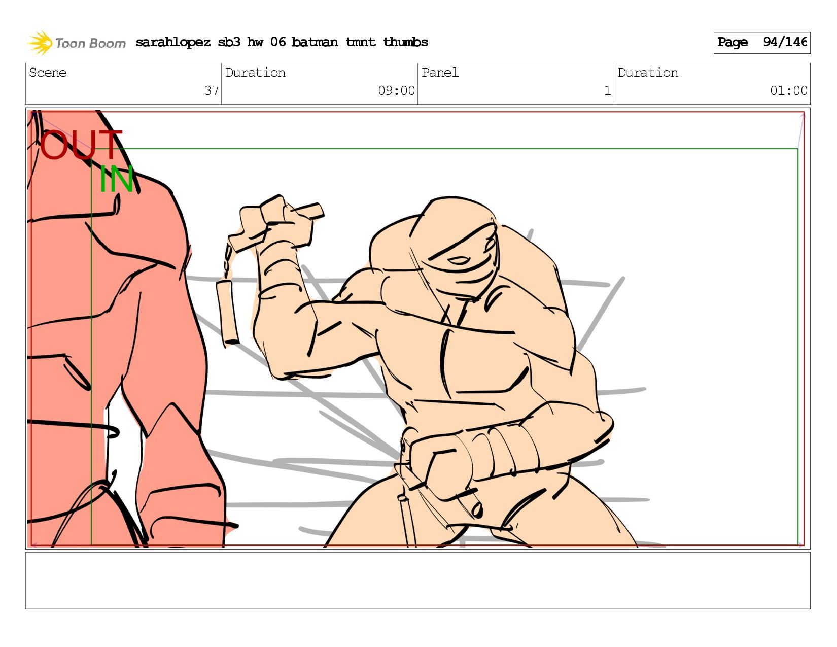837x647 pixels.
Task: Select the scene duration value 09:00
Action: (396, 91)
